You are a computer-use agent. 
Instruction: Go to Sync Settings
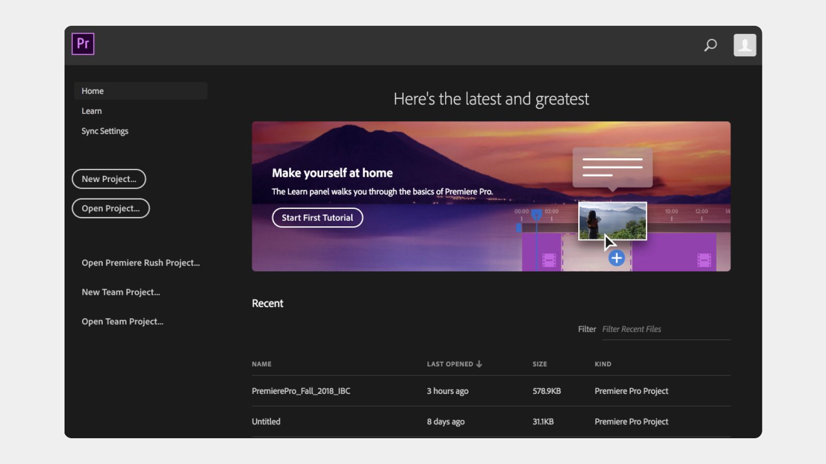105,131
